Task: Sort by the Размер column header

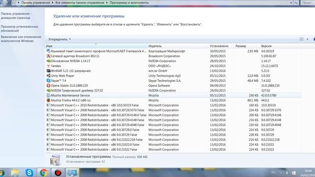Action: 247,46
